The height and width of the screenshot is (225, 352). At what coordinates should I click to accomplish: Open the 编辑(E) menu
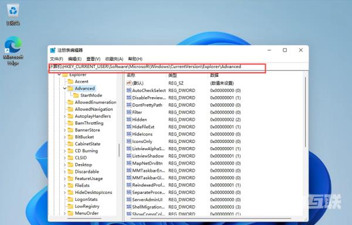pos(75,59)
